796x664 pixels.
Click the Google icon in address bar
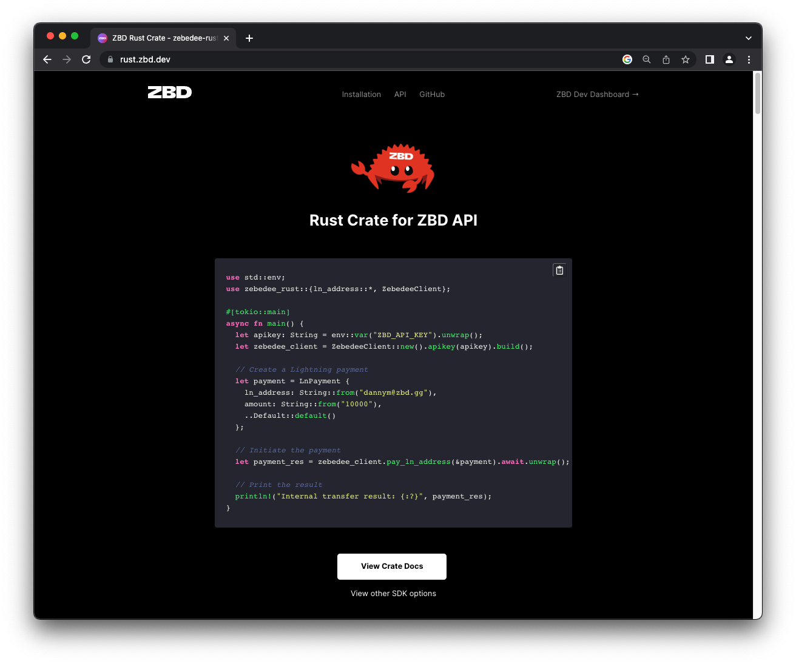pyautogui.click(x=627, y=59)
